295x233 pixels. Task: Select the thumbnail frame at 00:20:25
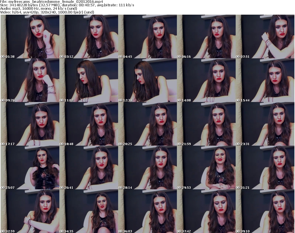(x=147, y=124)
